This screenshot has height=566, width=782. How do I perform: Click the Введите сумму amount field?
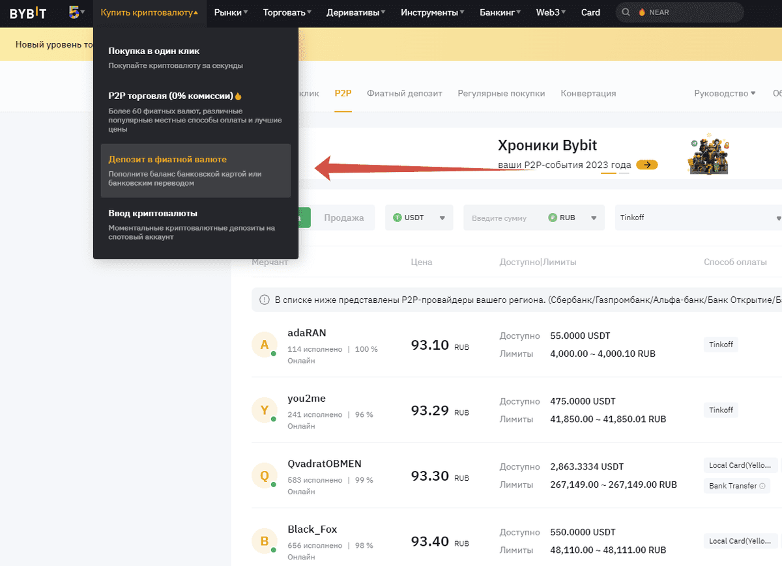[499, 218]
